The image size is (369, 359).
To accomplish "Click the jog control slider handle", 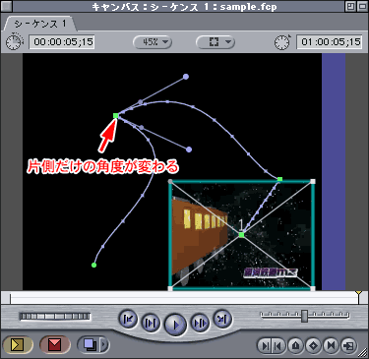I will pyautogui.click(x=305, y=316).
